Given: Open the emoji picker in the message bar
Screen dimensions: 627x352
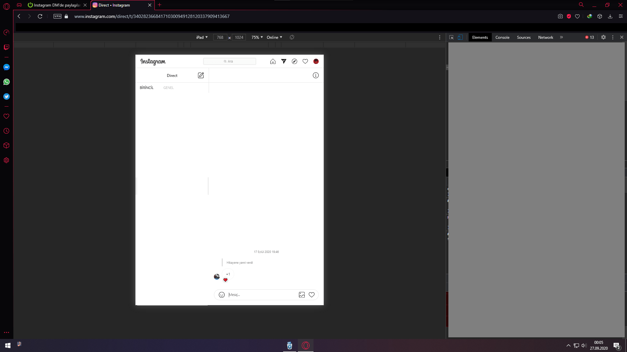Looking at the screenshot, I should [222, 295].
